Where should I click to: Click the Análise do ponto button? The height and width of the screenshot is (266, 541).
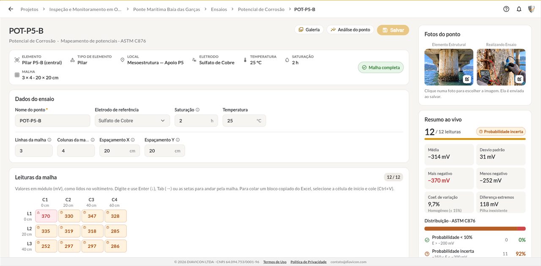(350, 30)
